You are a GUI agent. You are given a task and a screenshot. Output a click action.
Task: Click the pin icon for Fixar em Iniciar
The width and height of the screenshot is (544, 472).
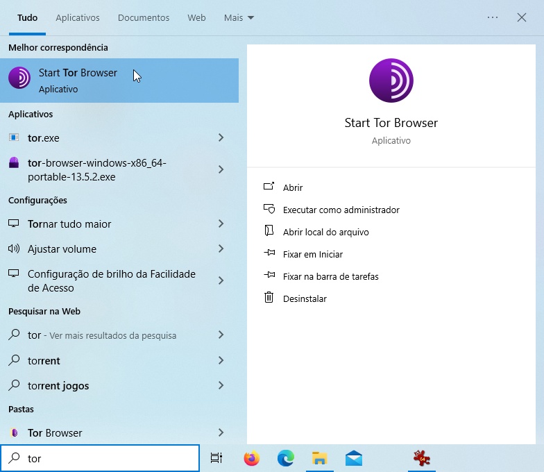pos(269,253)
